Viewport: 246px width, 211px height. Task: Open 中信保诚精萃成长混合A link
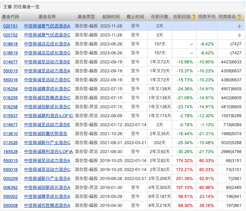point(47,196)
